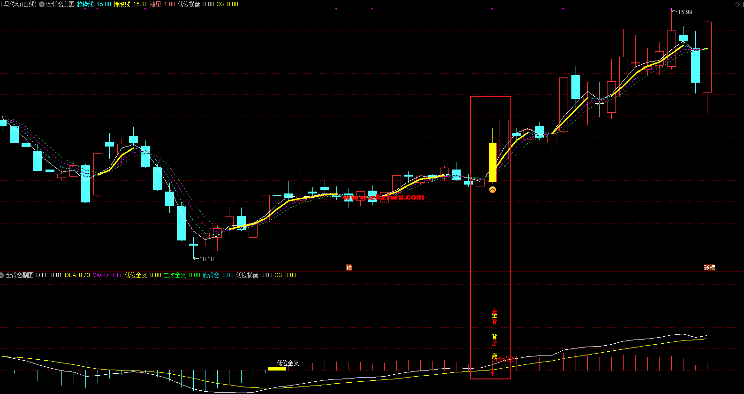Image resolution: width=744 pixels, height=394 pixels.
Task: Click the stock title 中马传动(日线)
Action: coord(18,4)
